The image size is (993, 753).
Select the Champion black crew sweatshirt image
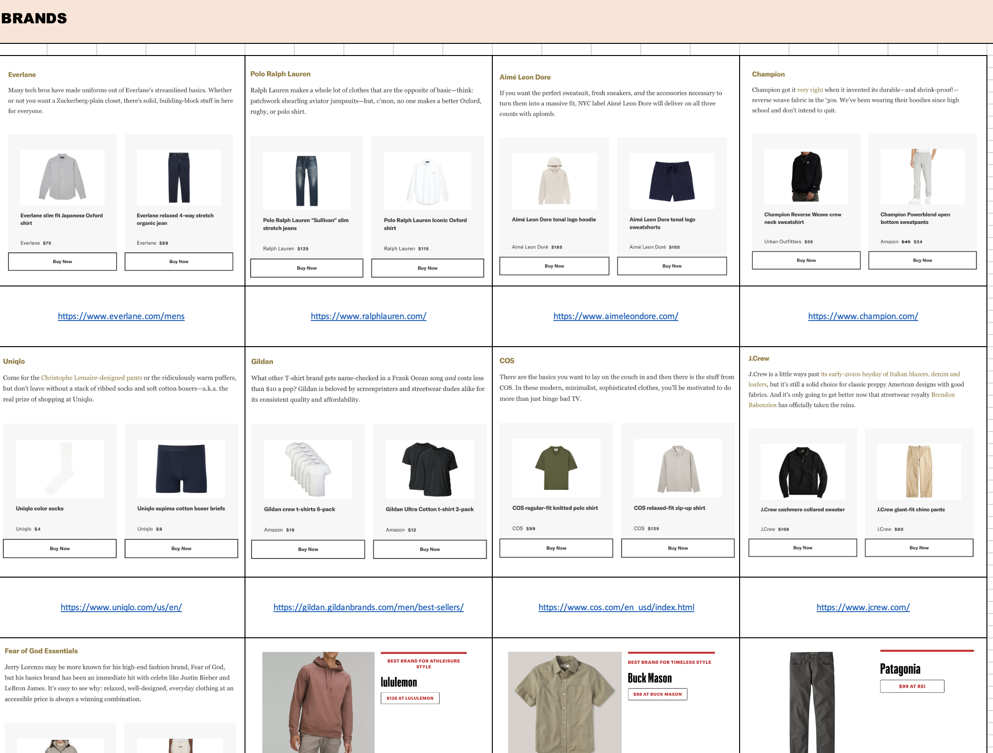[806, 176]
